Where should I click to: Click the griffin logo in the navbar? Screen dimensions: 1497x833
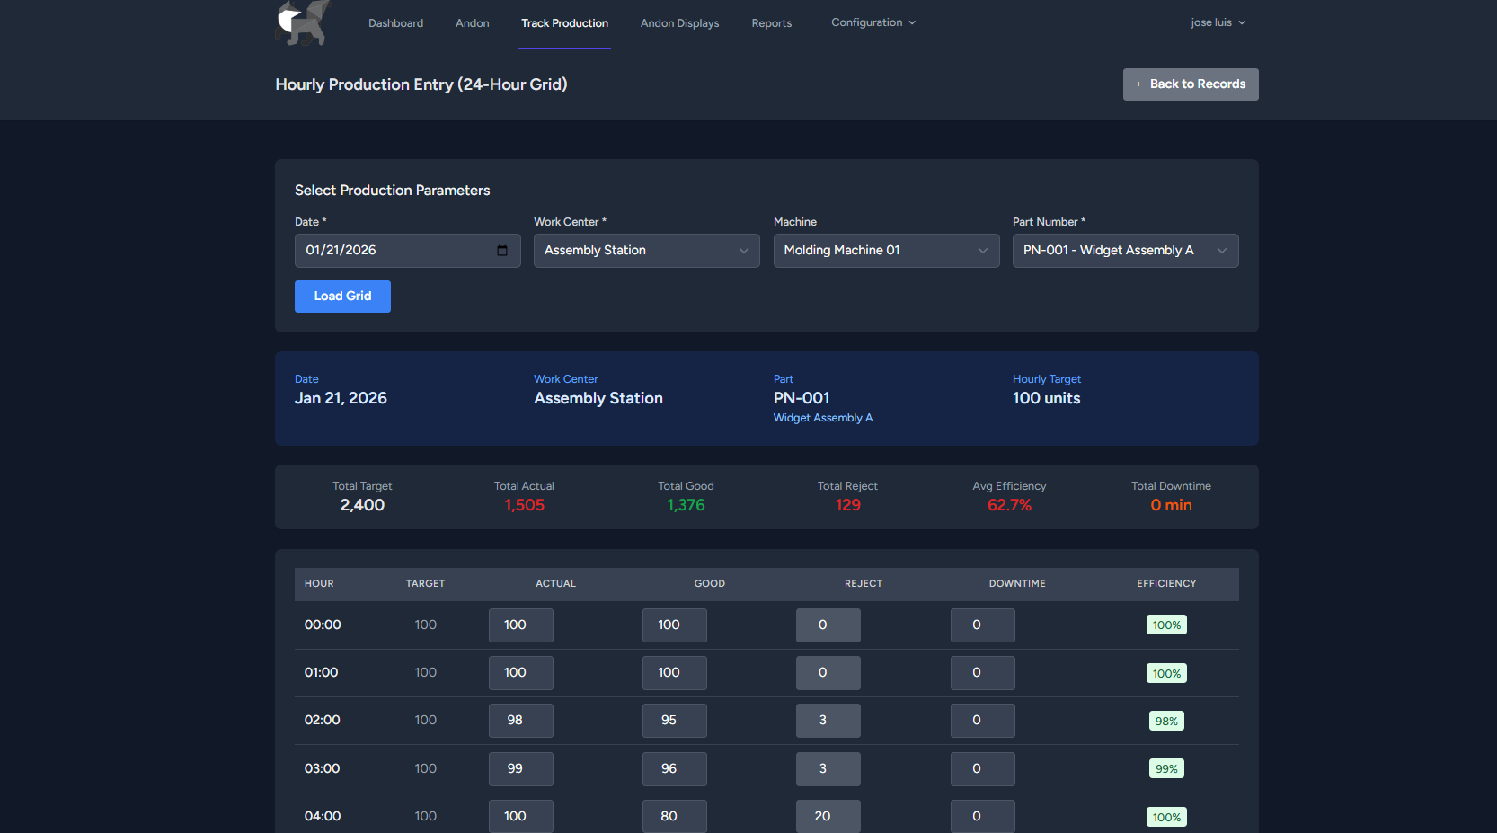pos(303,22)
